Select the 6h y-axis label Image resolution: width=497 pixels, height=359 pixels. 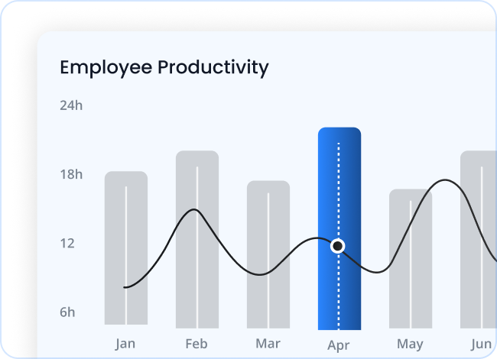pos(68,312)
